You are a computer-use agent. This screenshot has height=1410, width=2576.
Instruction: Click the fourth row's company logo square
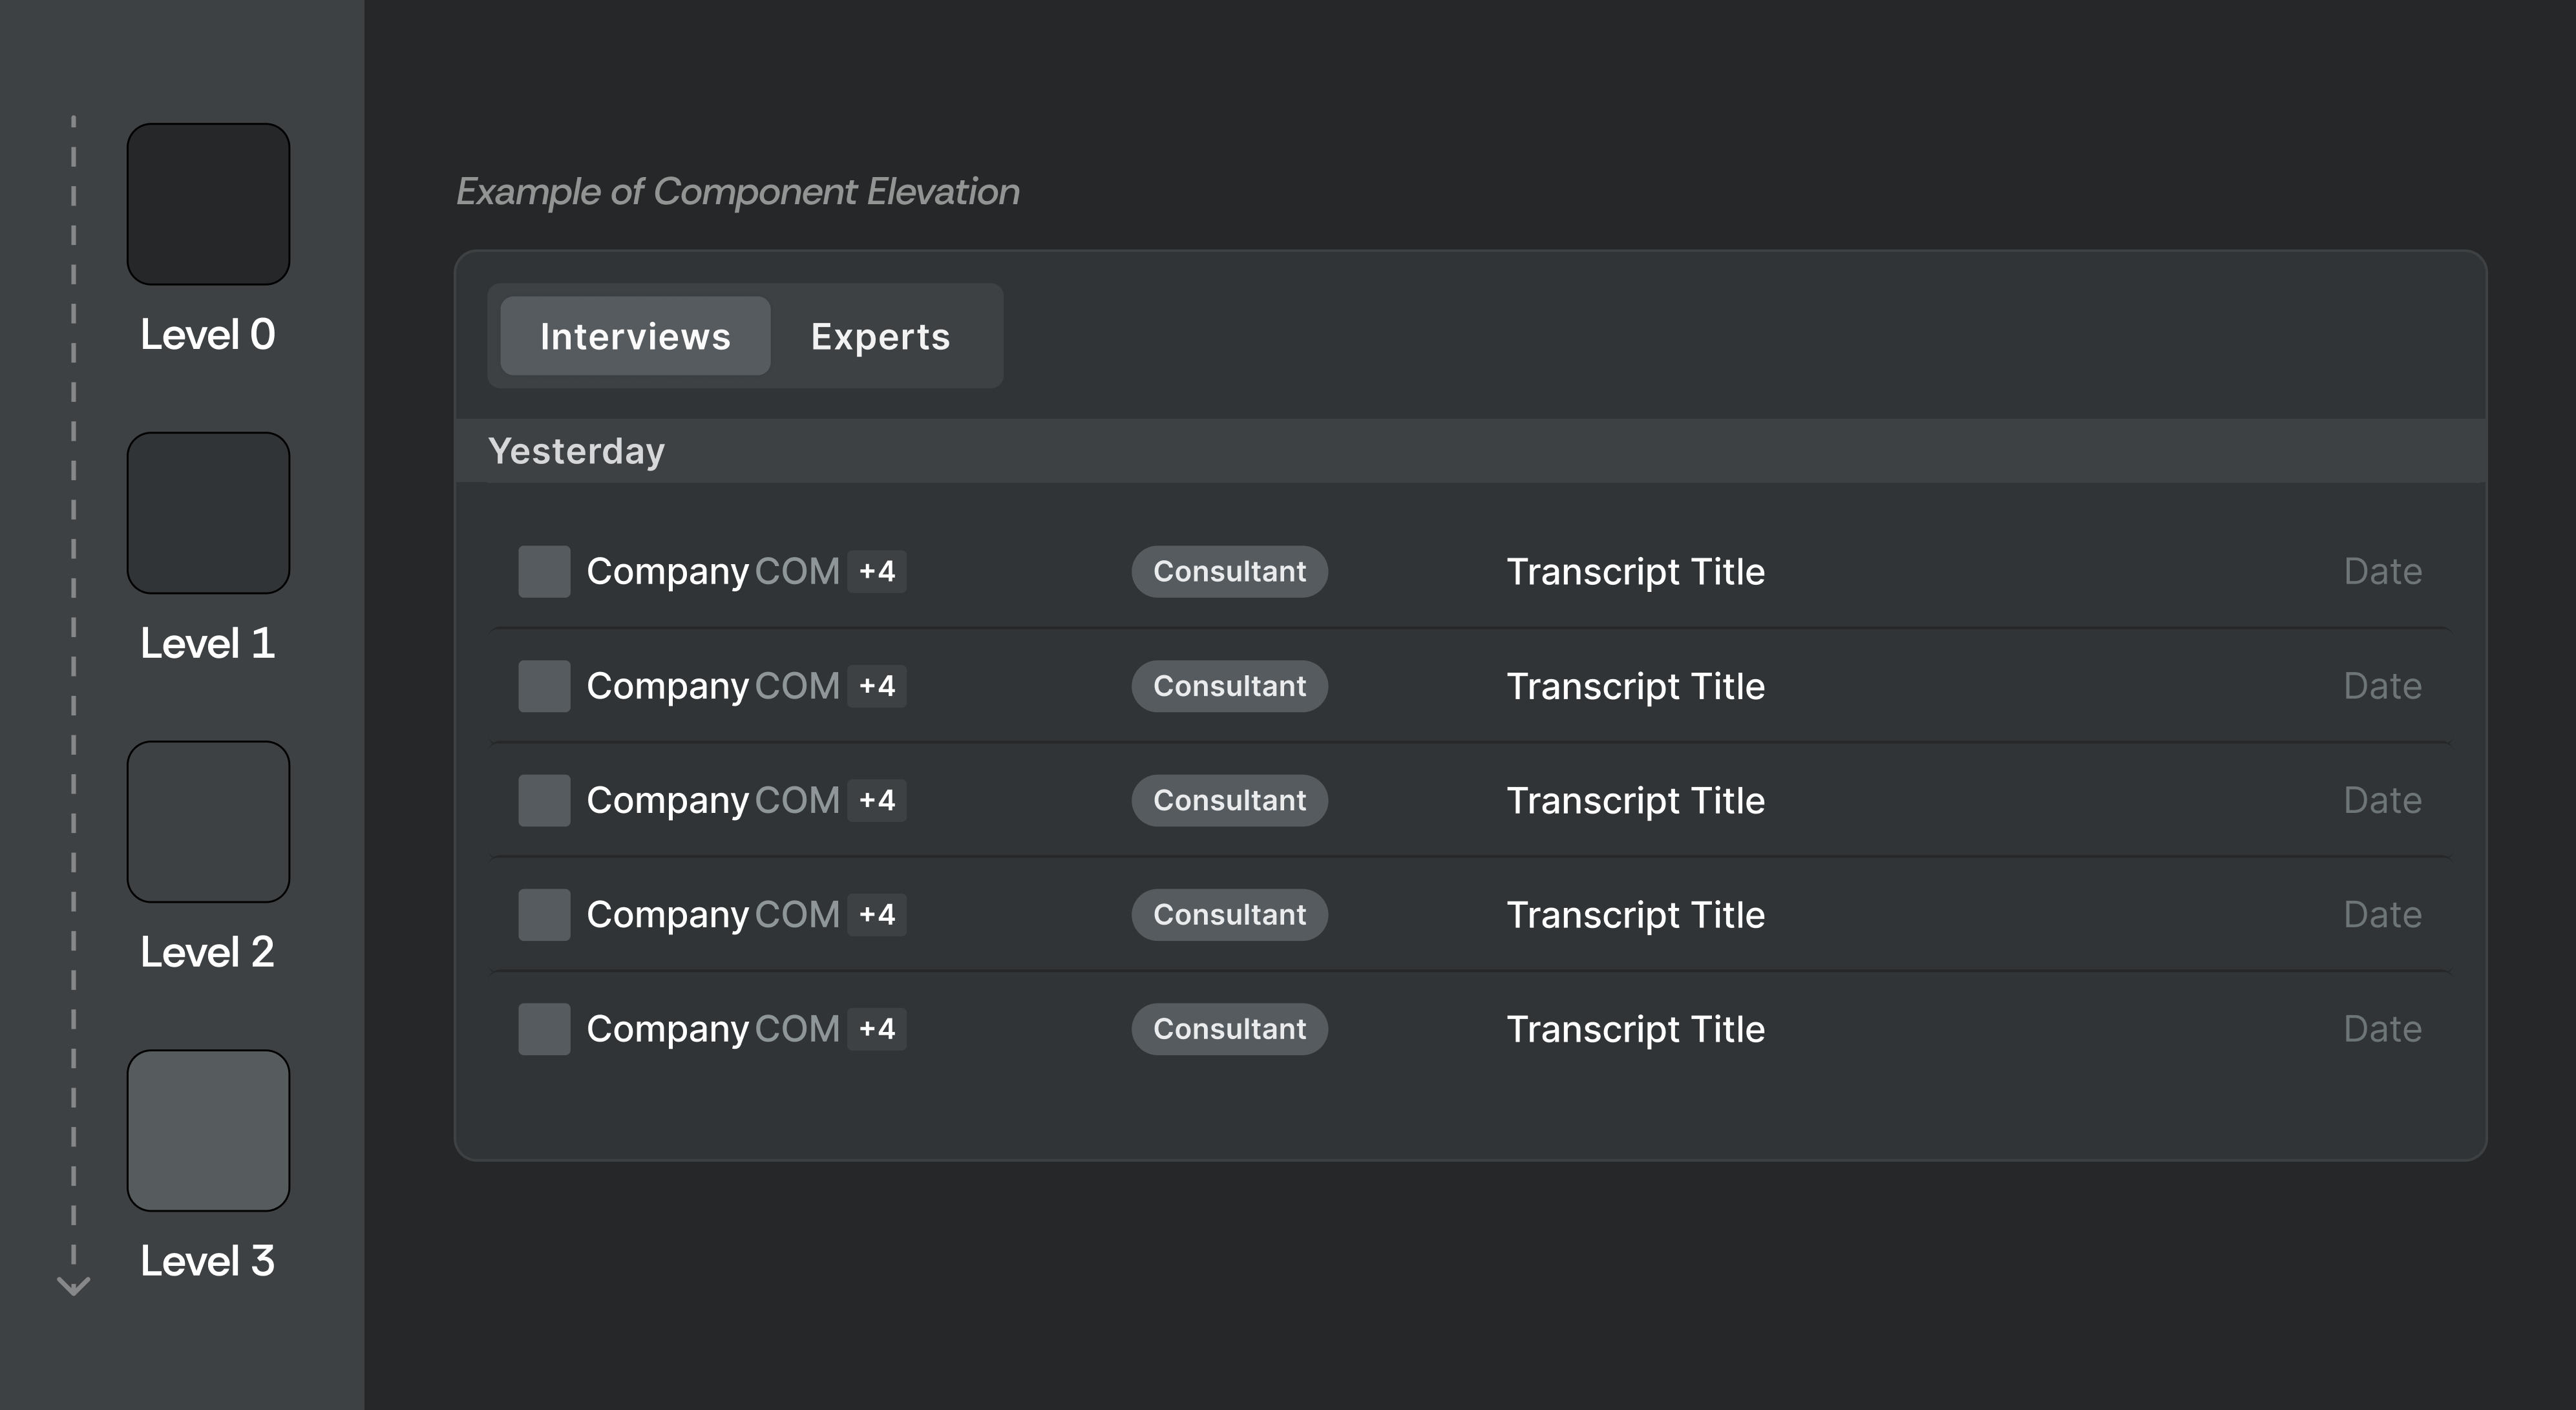(x=544, y=914)
